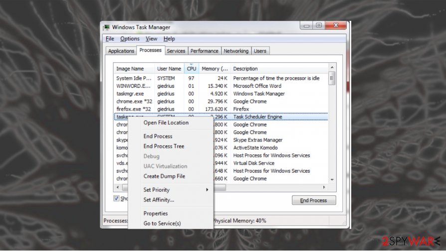The height and width of the screenshot is (251, 446).
Task: Click the Task Manager title bar icon
Action: click(x=107, y=27)
